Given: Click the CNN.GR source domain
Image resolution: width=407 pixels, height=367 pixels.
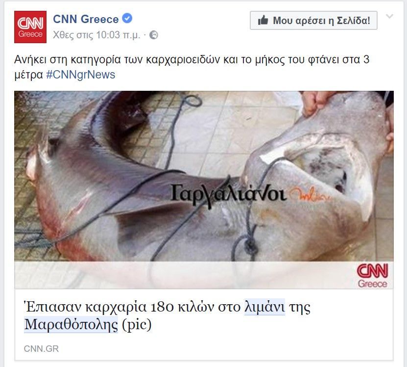Looking at the screenshot, I should click(41, 348).
